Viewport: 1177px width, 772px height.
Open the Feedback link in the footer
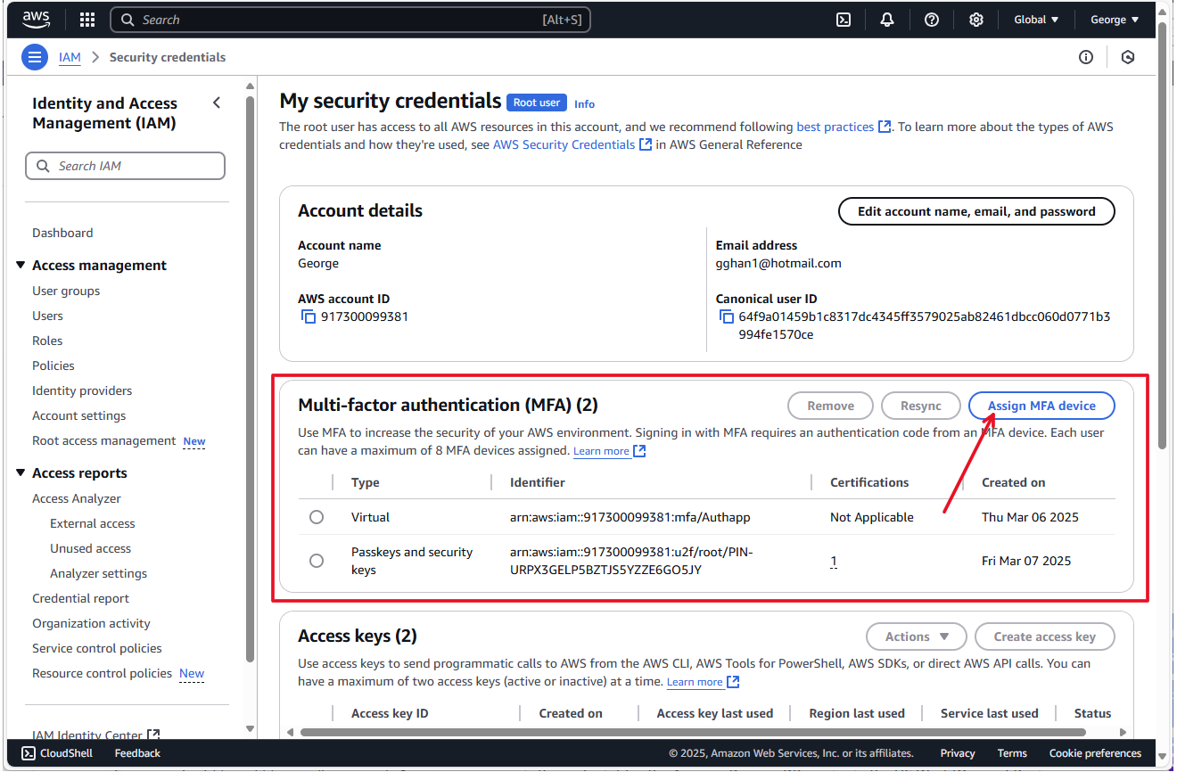[137, 753]
